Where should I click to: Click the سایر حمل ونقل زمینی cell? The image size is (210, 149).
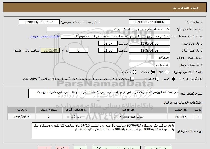click(x=128, y=117)
